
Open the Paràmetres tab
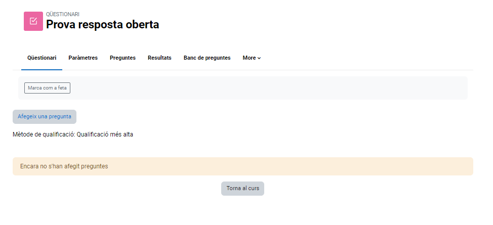[83, 58]
